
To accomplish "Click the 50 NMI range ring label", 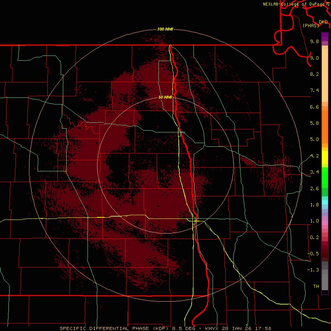I will (165, 97).
